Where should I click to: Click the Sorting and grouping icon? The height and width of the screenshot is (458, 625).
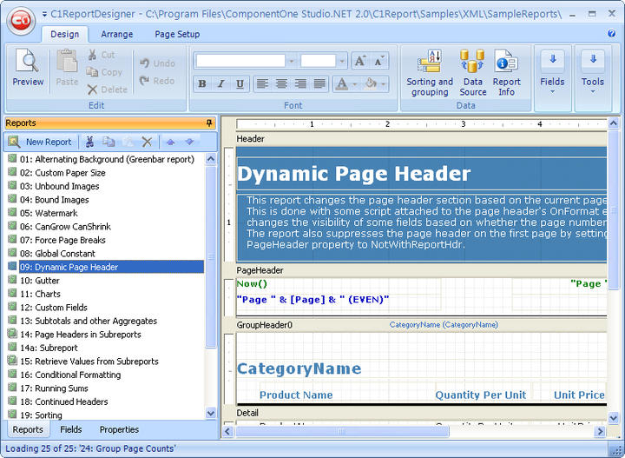pos(430,71)
